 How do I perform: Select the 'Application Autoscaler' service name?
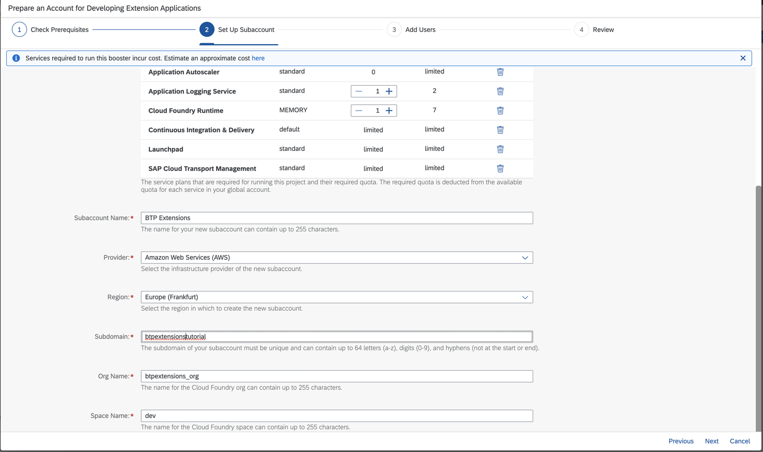[184, 72]
